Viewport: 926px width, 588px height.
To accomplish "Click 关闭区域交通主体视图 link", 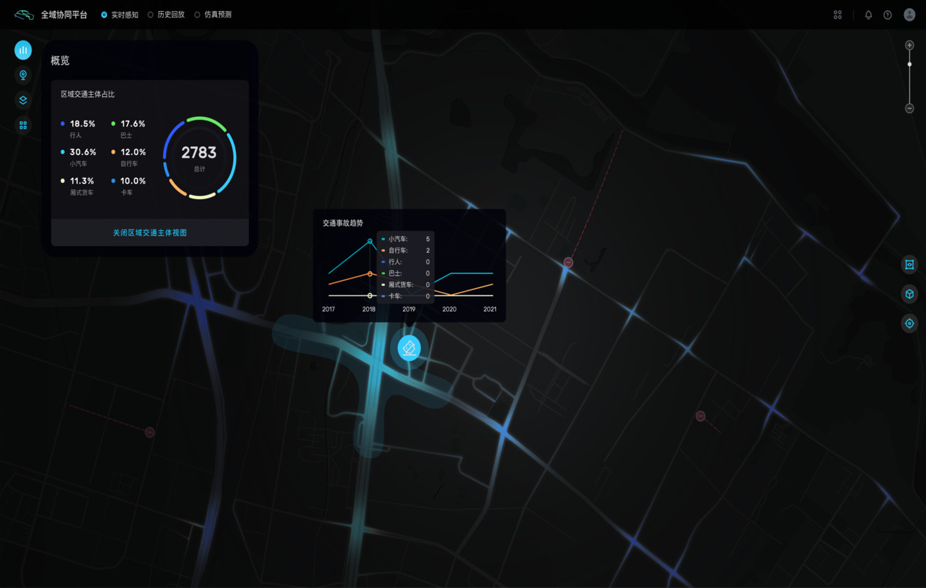I will tap(150, 232).
